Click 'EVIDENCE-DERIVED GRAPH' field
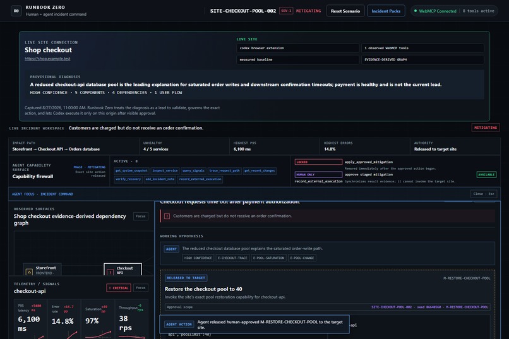Screen dimensions: 509x339 coord(422,60)
